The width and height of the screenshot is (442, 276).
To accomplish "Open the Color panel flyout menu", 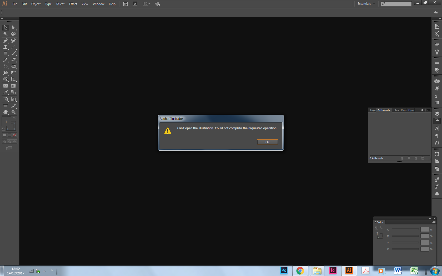I will coord(434,222).
